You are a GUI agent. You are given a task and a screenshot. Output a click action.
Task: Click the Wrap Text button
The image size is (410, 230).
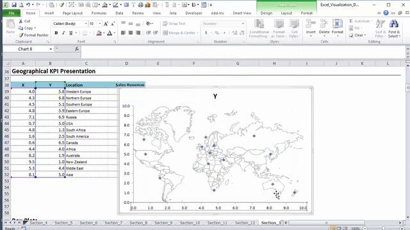tap(174, 24)
